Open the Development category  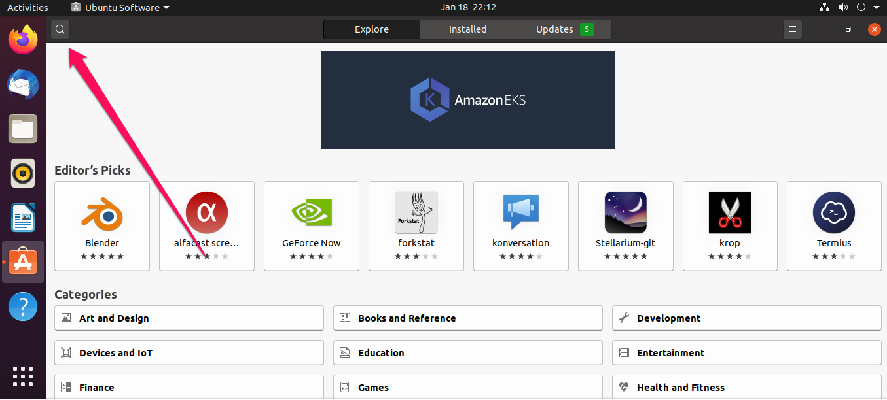click(x=747, y=318)
